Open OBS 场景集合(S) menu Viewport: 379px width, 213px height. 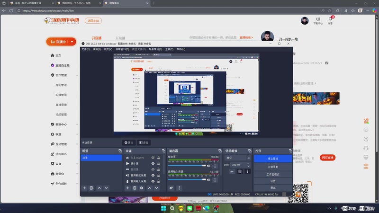[x=155, y=49]
